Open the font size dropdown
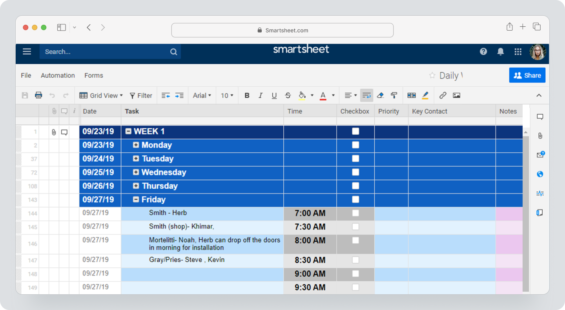Image resolution: width=565 pixels, height=310 pixels. point(227,95)
